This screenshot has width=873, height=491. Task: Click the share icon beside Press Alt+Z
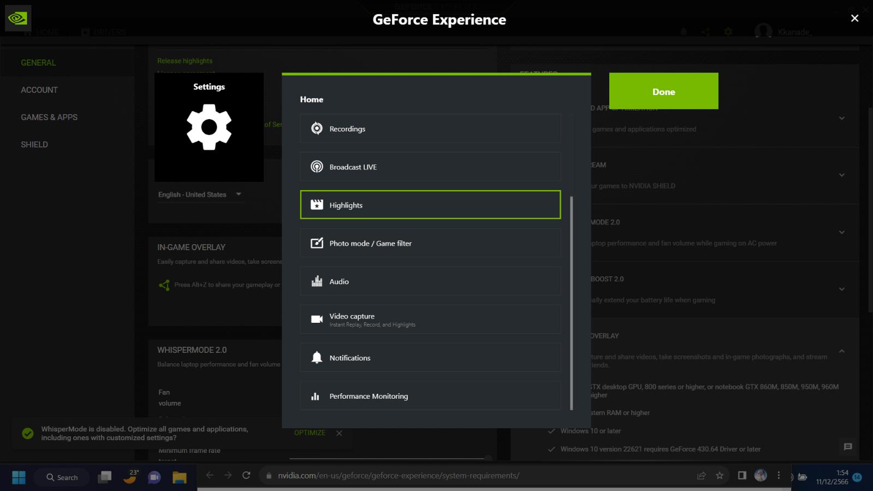coord(164,285)
